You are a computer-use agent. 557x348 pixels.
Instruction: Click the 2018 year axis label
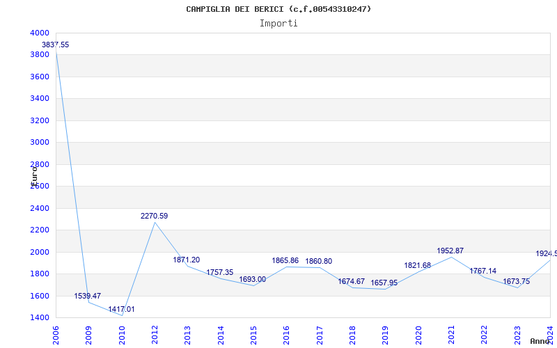[x=352, y=335]
